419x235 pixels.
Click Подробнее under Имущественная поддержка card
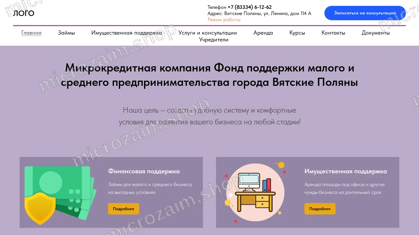(320, 209)
